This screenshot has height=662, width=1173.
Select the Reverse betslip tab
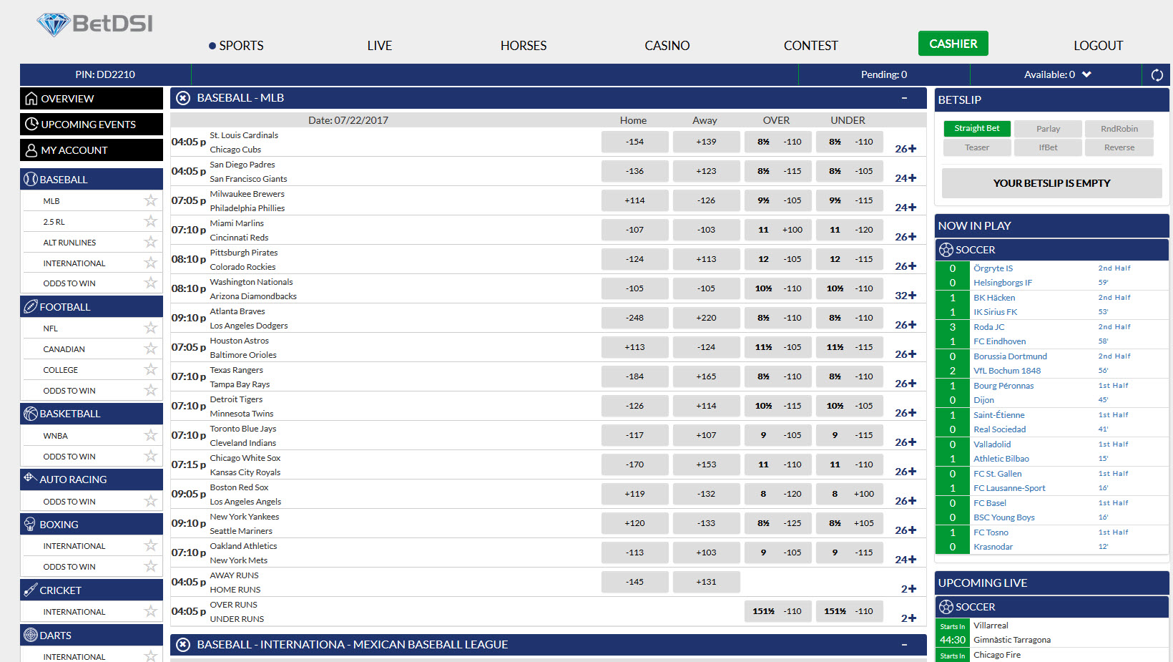tap(1119, 147)
